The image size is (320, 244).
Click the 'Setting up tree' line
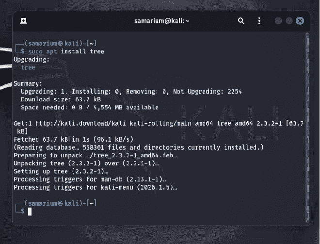[x=61, y=171]
